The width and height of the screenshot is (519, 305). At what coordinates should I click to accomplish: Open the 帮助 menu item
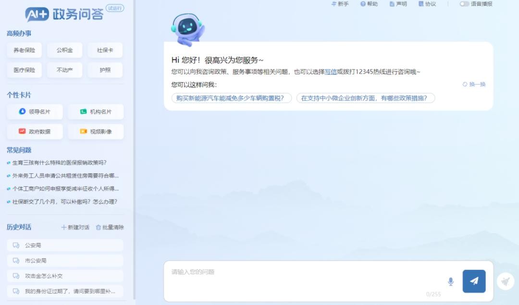pyautogui.click(x=369, y=4)
